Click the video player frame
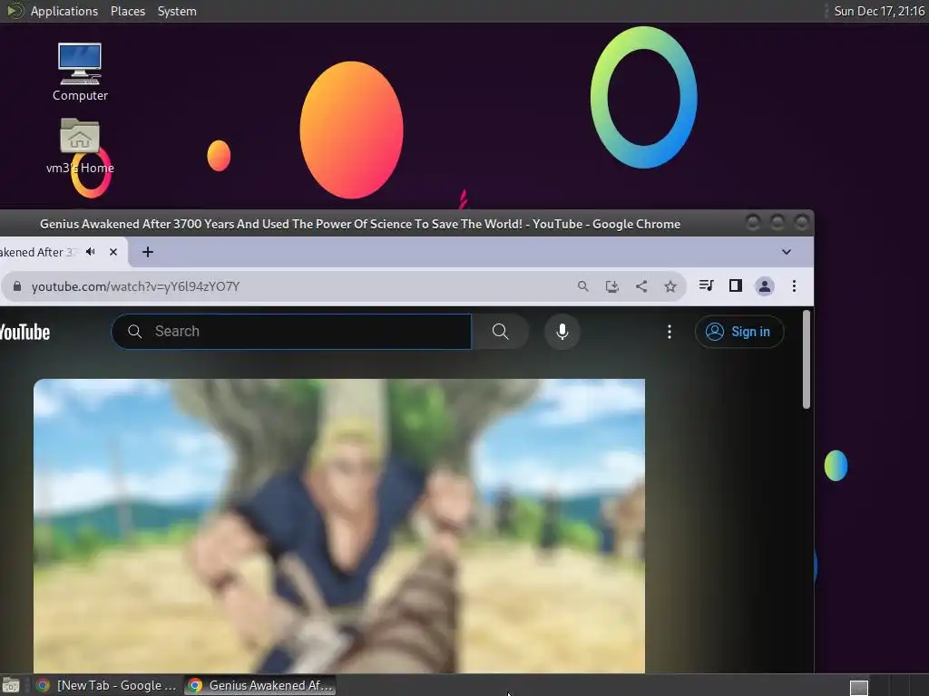 (x=339, y=526)
